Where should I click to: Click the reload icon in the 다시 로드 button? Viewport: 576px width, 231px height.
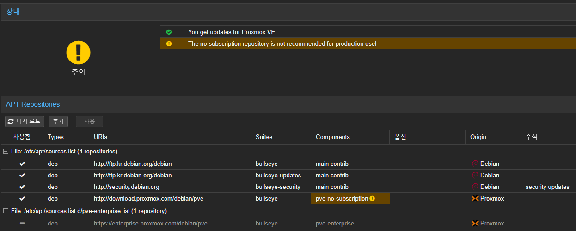coord(11,122)
